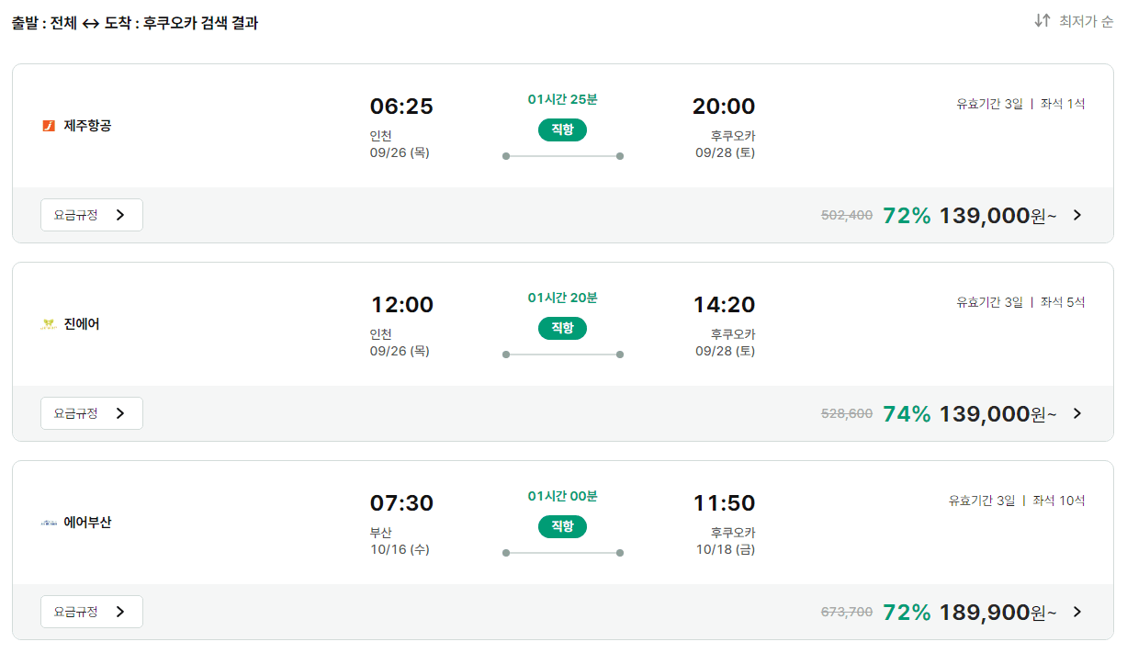Open 요금규정 for the Jin Air flight
The width and height of the screenshot is (1127, 653).
pos(92,413)
